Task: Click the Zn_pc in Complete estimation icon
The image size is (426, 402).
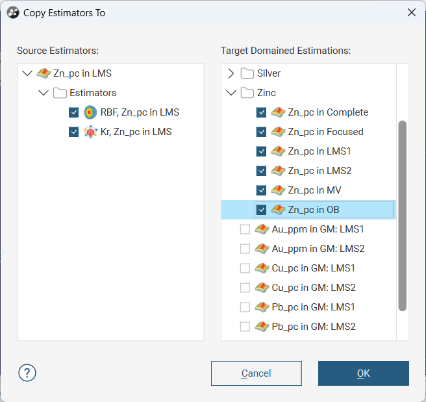Action: pos(278,112)
